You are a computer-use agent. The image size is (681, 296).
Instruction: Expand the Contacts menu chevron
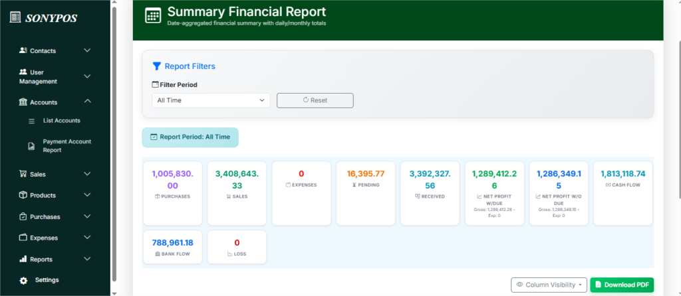click(87, 50)
